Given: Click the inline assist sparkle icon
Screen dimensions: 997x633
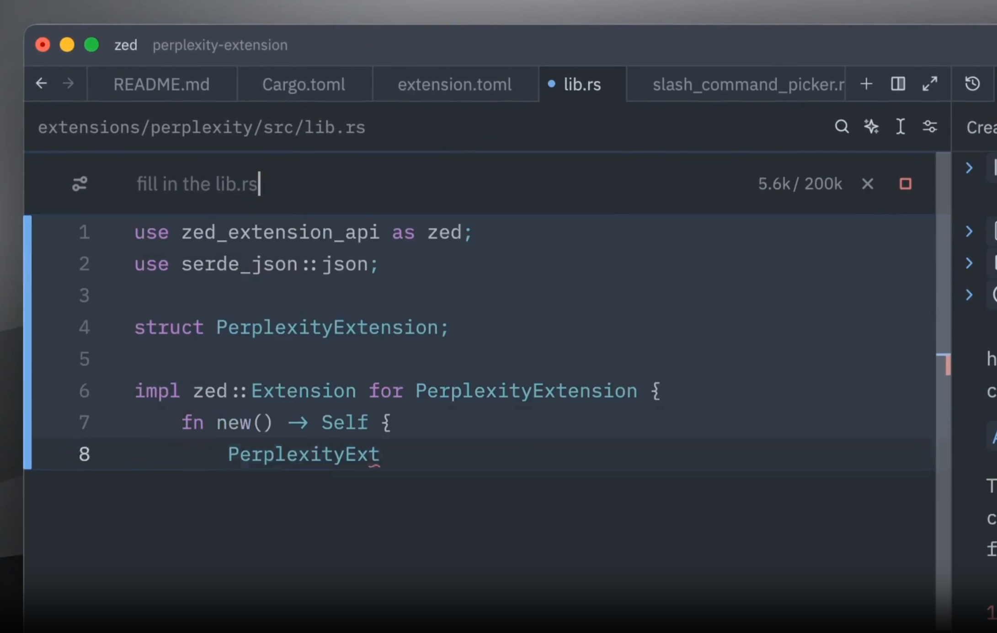Looking at the screenshot, I should [x=871, y=127].
